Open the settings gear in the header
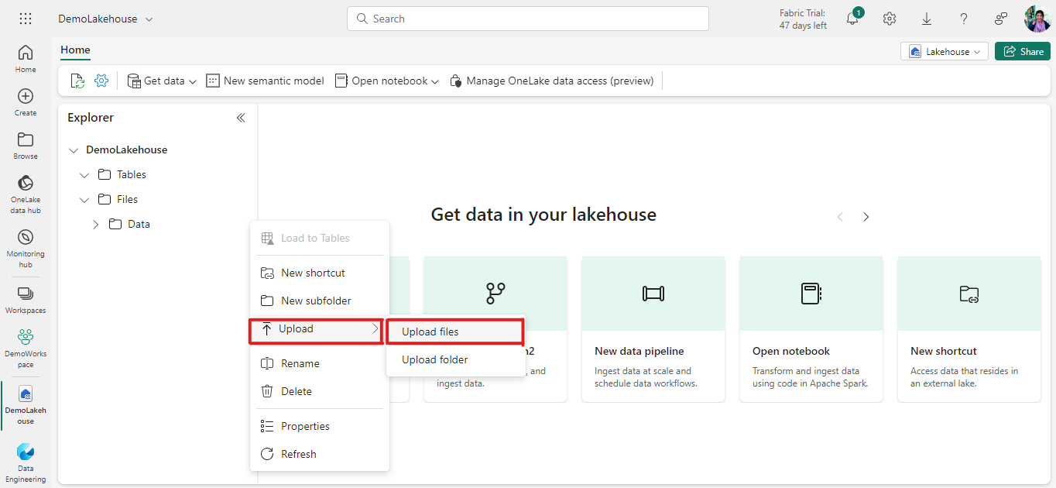This screenshot has height=488, width=1056. click(890, 19)
